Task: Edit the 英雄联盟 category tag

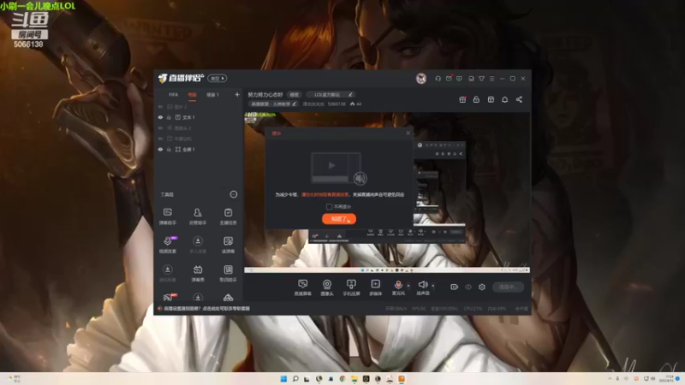Action: 274,104
